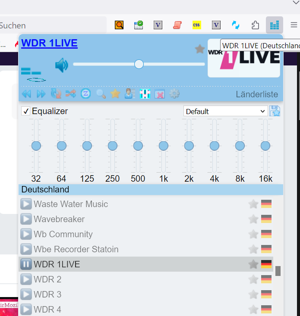Open the station search magnifier icon
The width and height of the screenshot is (300, 316).
101,94
